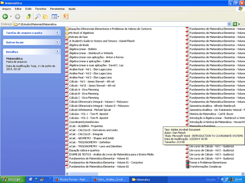
Task: Click the orange S toolbar icon
Action: [x=66, y=16]
